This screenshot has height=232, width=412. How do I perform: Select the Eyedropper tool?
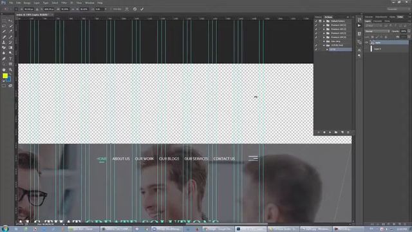pos(10,32)
